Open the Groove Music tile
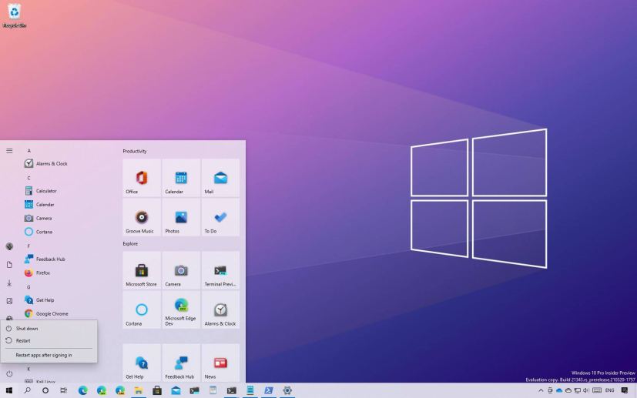The width and height of the screenshot is (637, 398). [142, 217]
